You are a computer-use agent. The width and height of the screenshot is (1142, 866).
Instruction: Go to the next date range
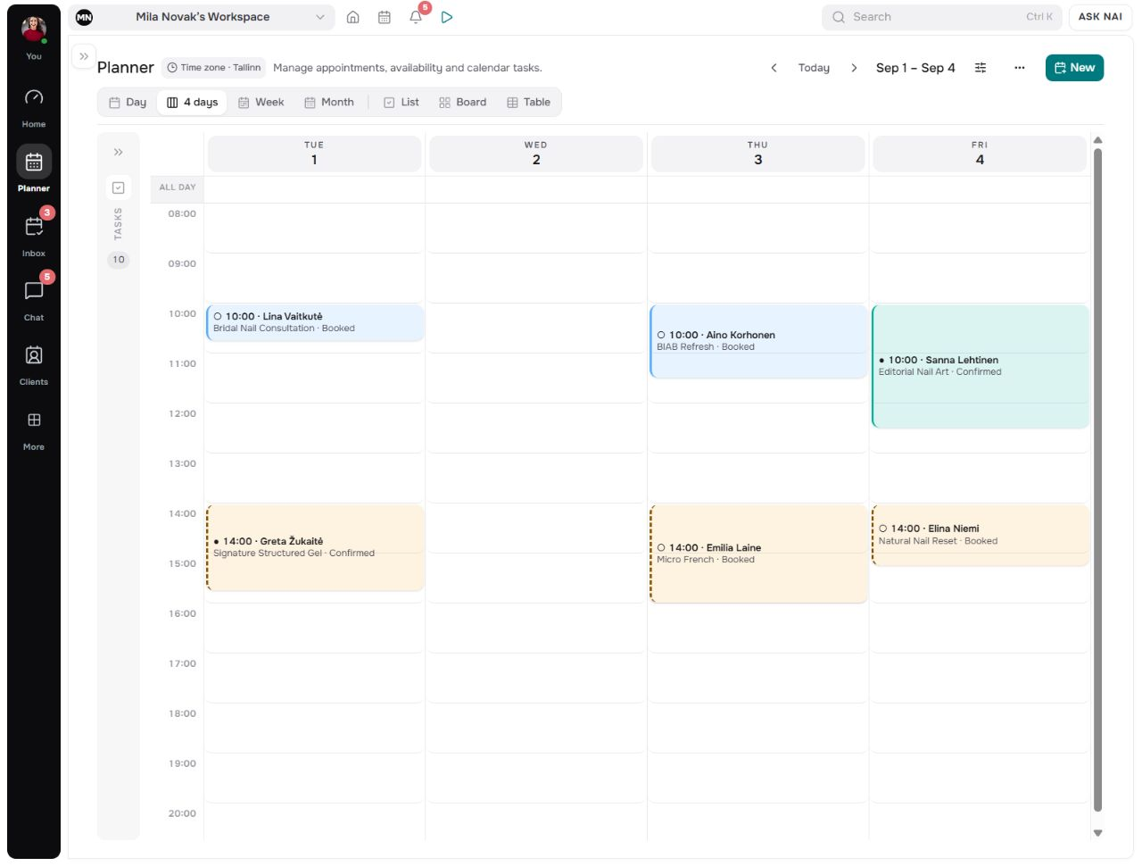pos(854,68)
